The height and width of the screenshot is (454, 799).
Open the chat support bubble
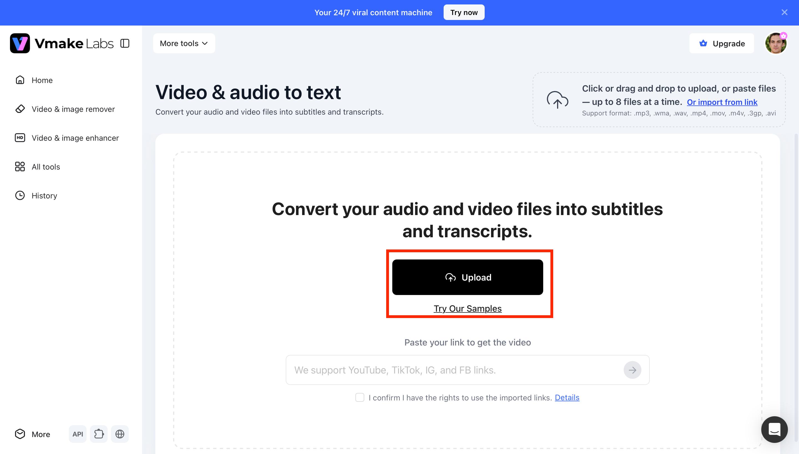tap(774, 429)
